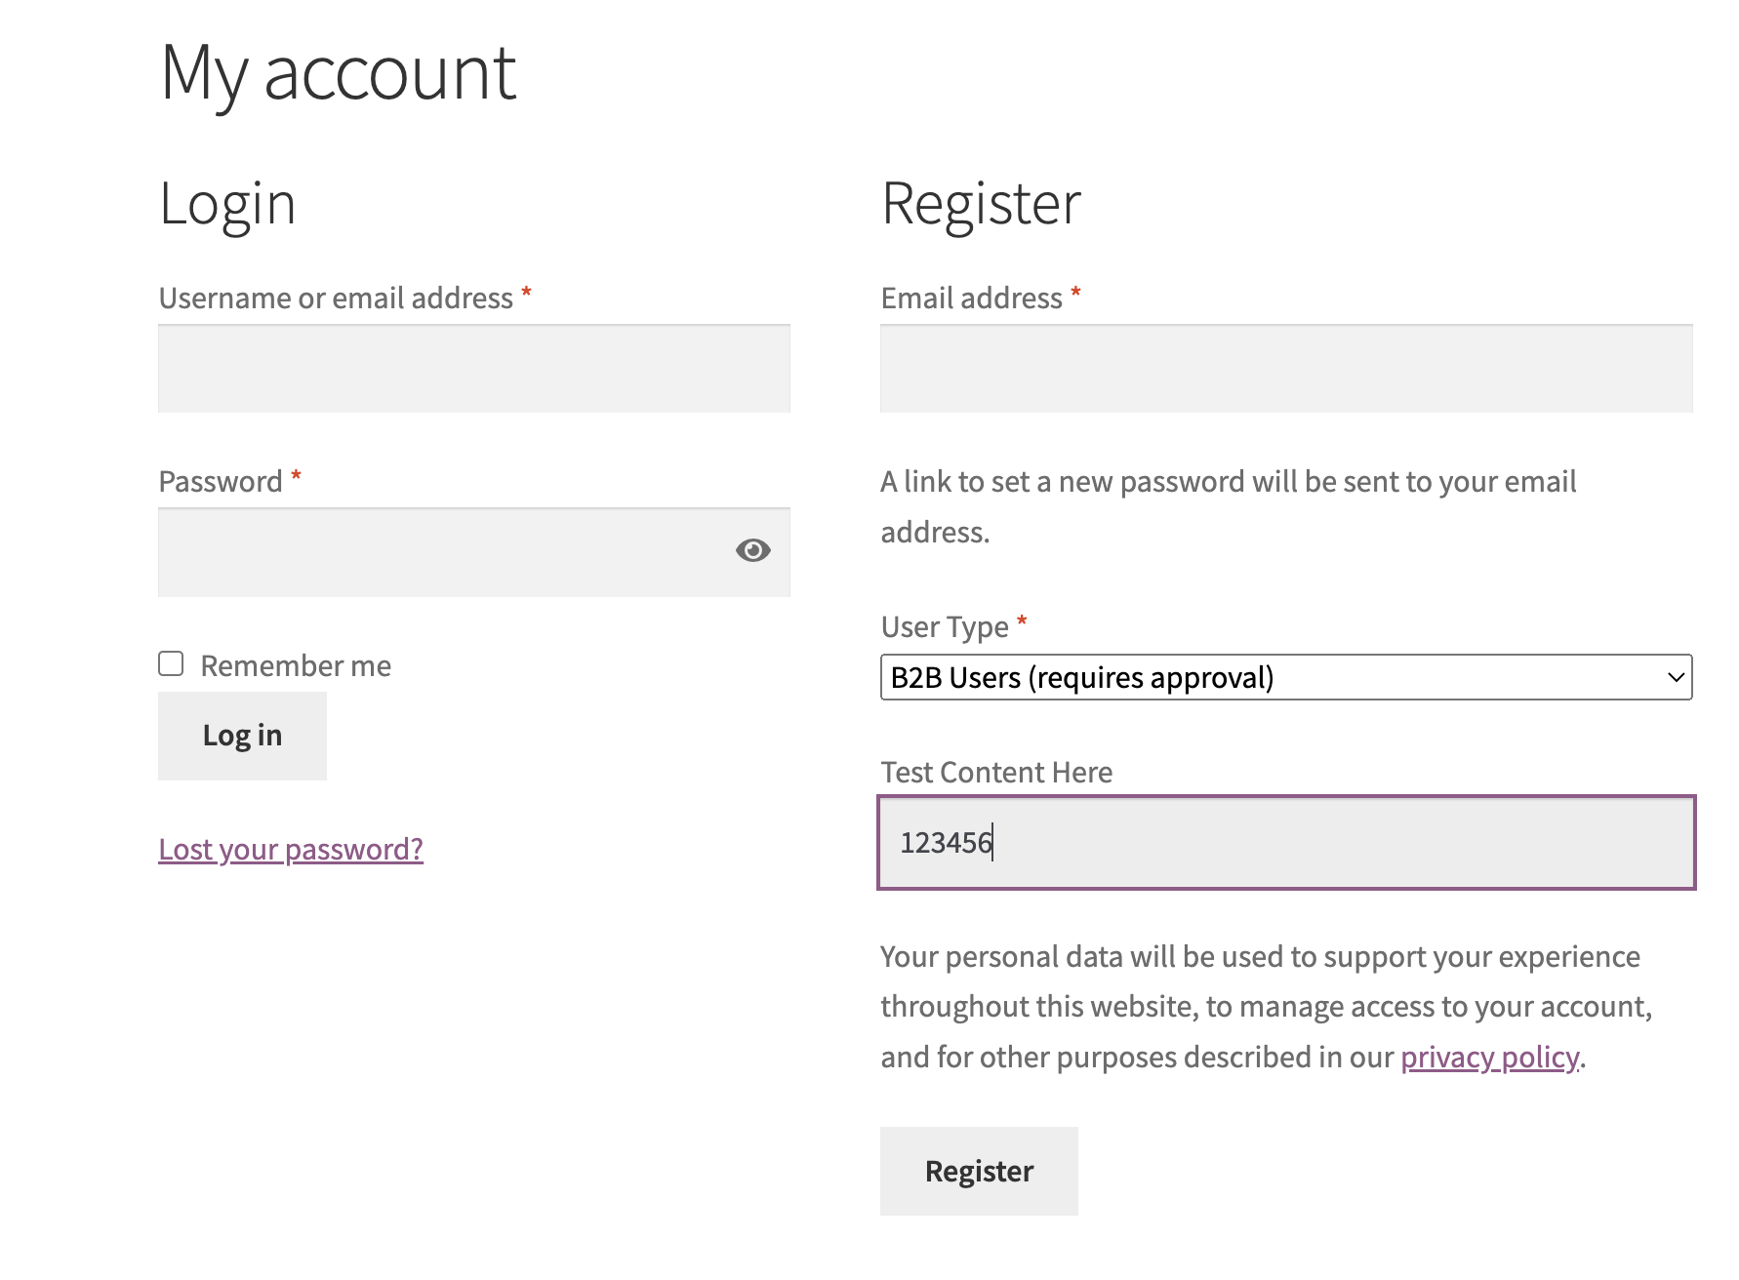Viewport: 1739px width, 1280px height.
Task: Click the Log in button
Action: coord(242,736)
